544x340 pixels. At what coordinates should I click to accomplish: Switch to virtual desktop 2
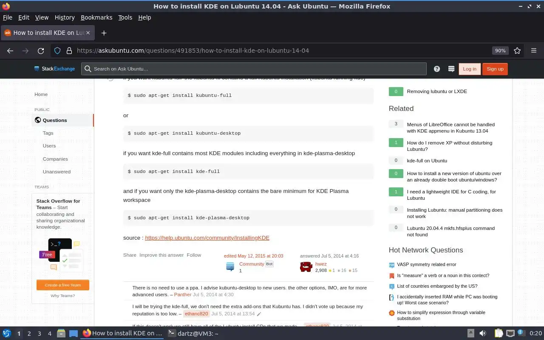[29, 334]
